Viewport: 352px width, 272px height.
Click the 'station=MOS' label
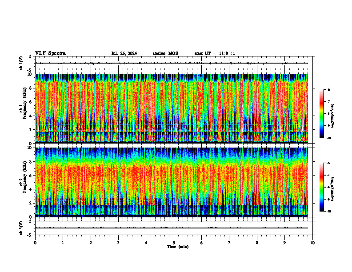click(x=165, y=53)
